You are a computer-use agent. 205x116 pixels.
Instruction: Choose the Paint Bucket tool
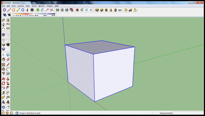point(4,59)
